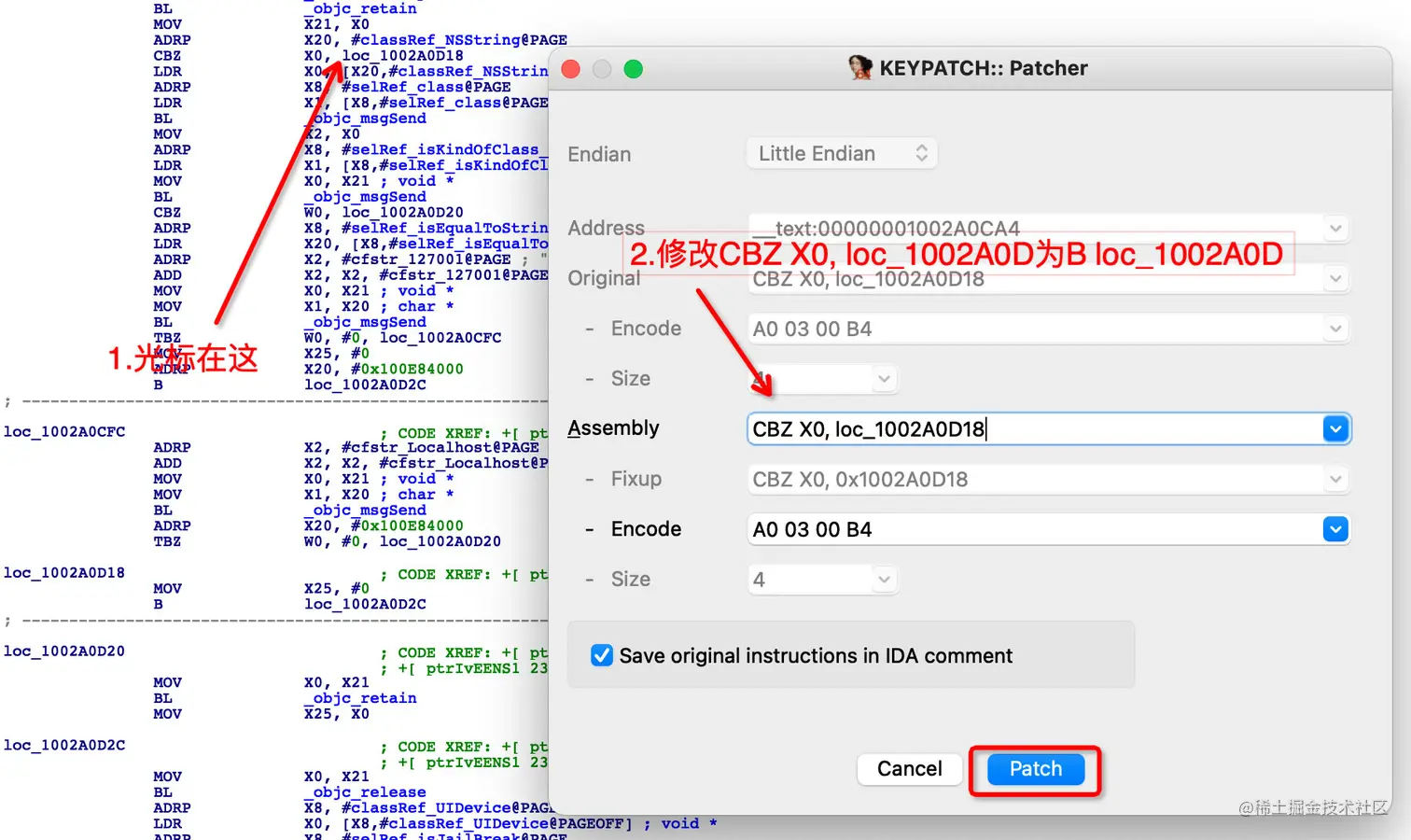Expand the Address combo box arrow
This screenshot has width=1411, height=840.
pos(1335,229)
